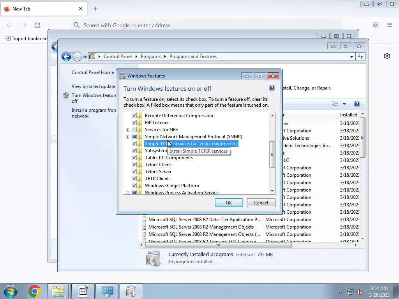Show hidden tray icons arrow
This screenshot has width=399, height=299.
coord(341,292)
